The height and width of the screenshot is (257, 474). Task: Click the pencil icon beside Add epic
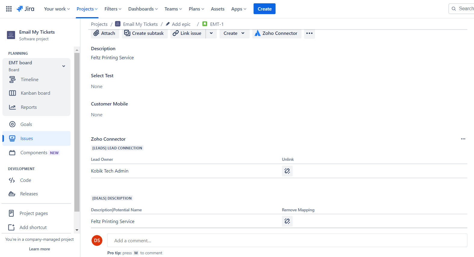168,24
